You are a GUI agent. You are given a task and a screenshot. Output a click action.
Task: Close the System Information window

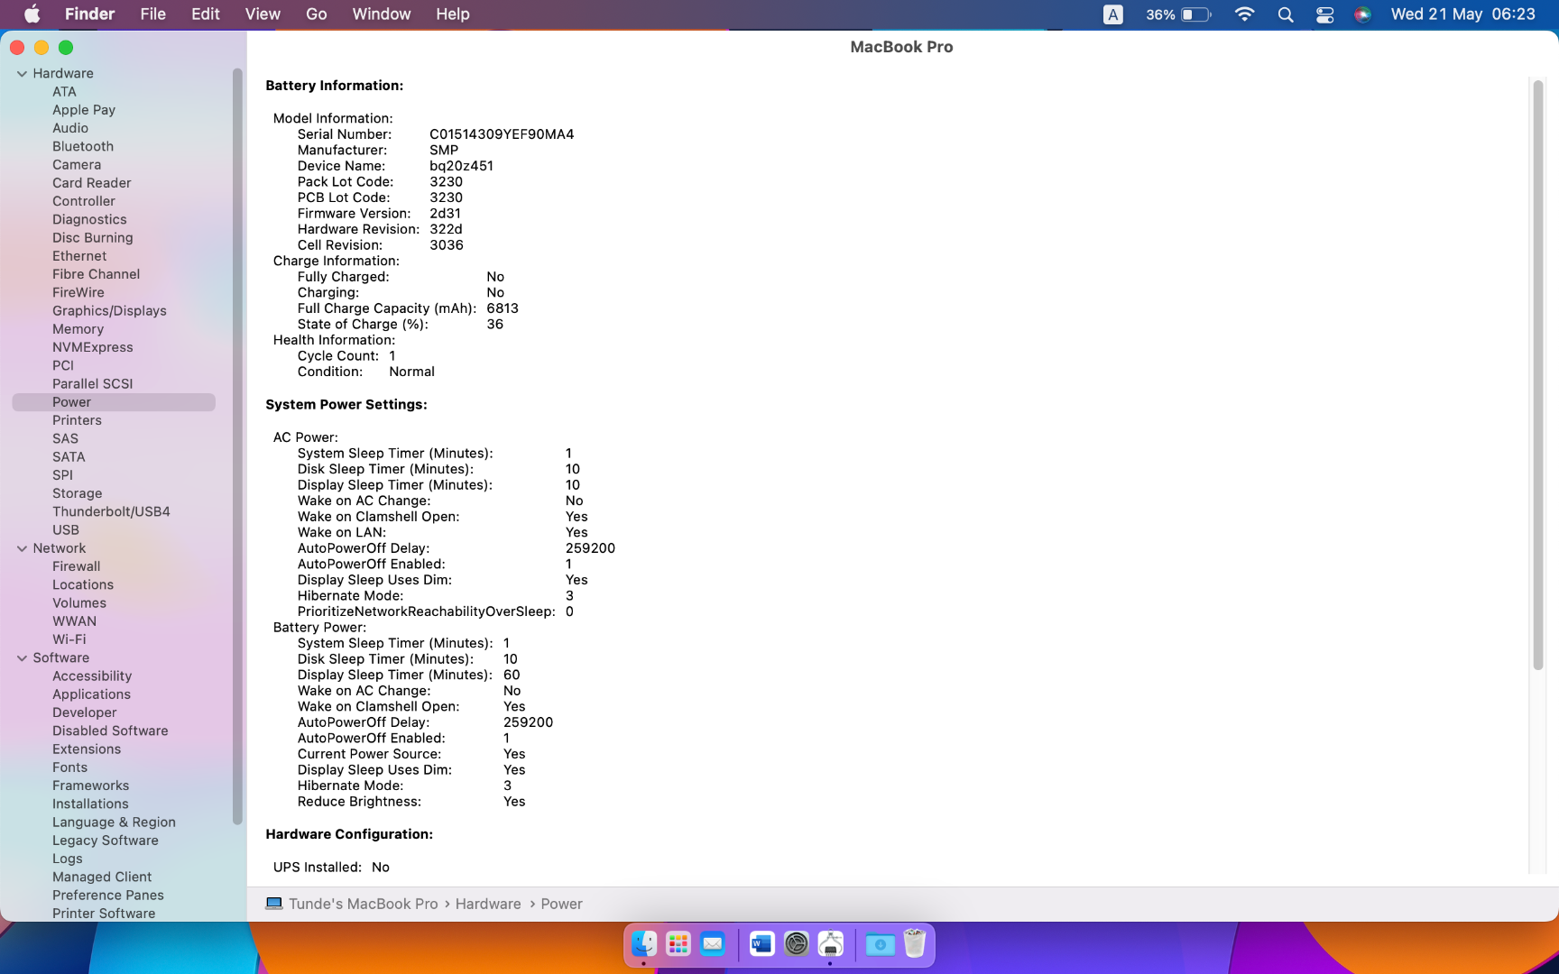click(x=17, y=48)
